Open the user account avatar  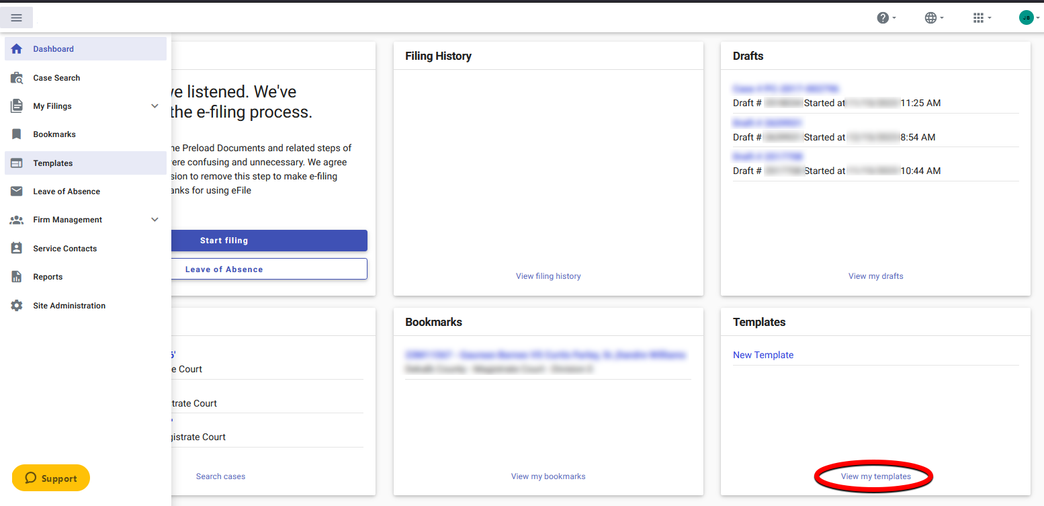(x=1026, y=17)
